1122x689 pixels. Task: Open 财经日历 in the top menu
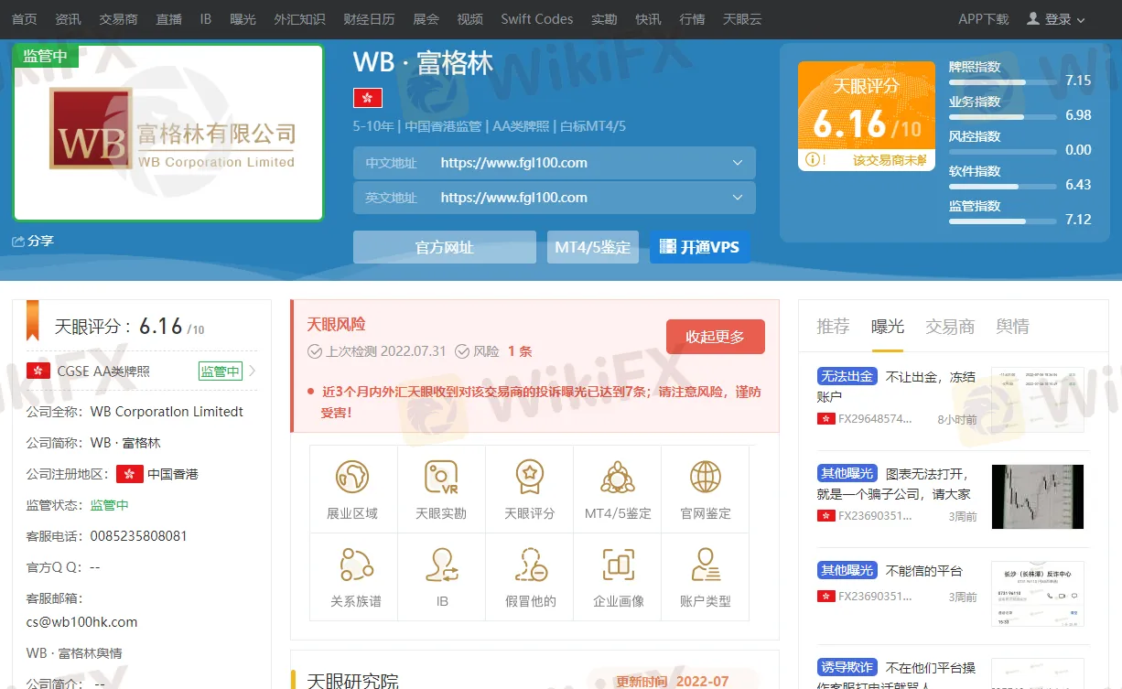point(369,19)
